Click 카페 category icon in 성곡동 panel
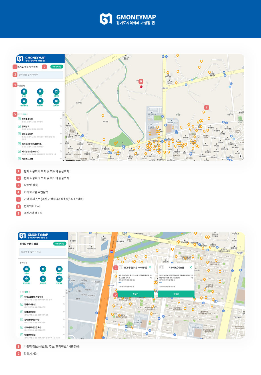The width and height of the screenshot is (261, 375). point(40,92)
